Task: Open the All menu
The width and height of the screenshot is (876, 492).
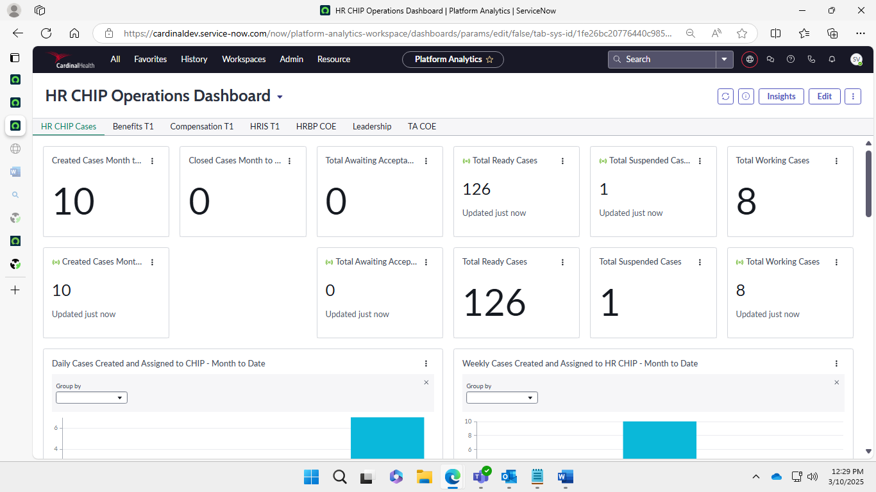Action: [115, 59]
